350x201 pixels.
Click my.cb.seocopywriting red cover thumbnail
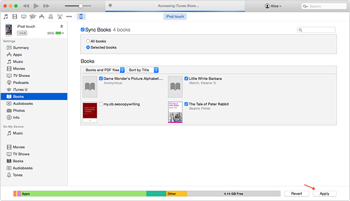click(90, 112)
